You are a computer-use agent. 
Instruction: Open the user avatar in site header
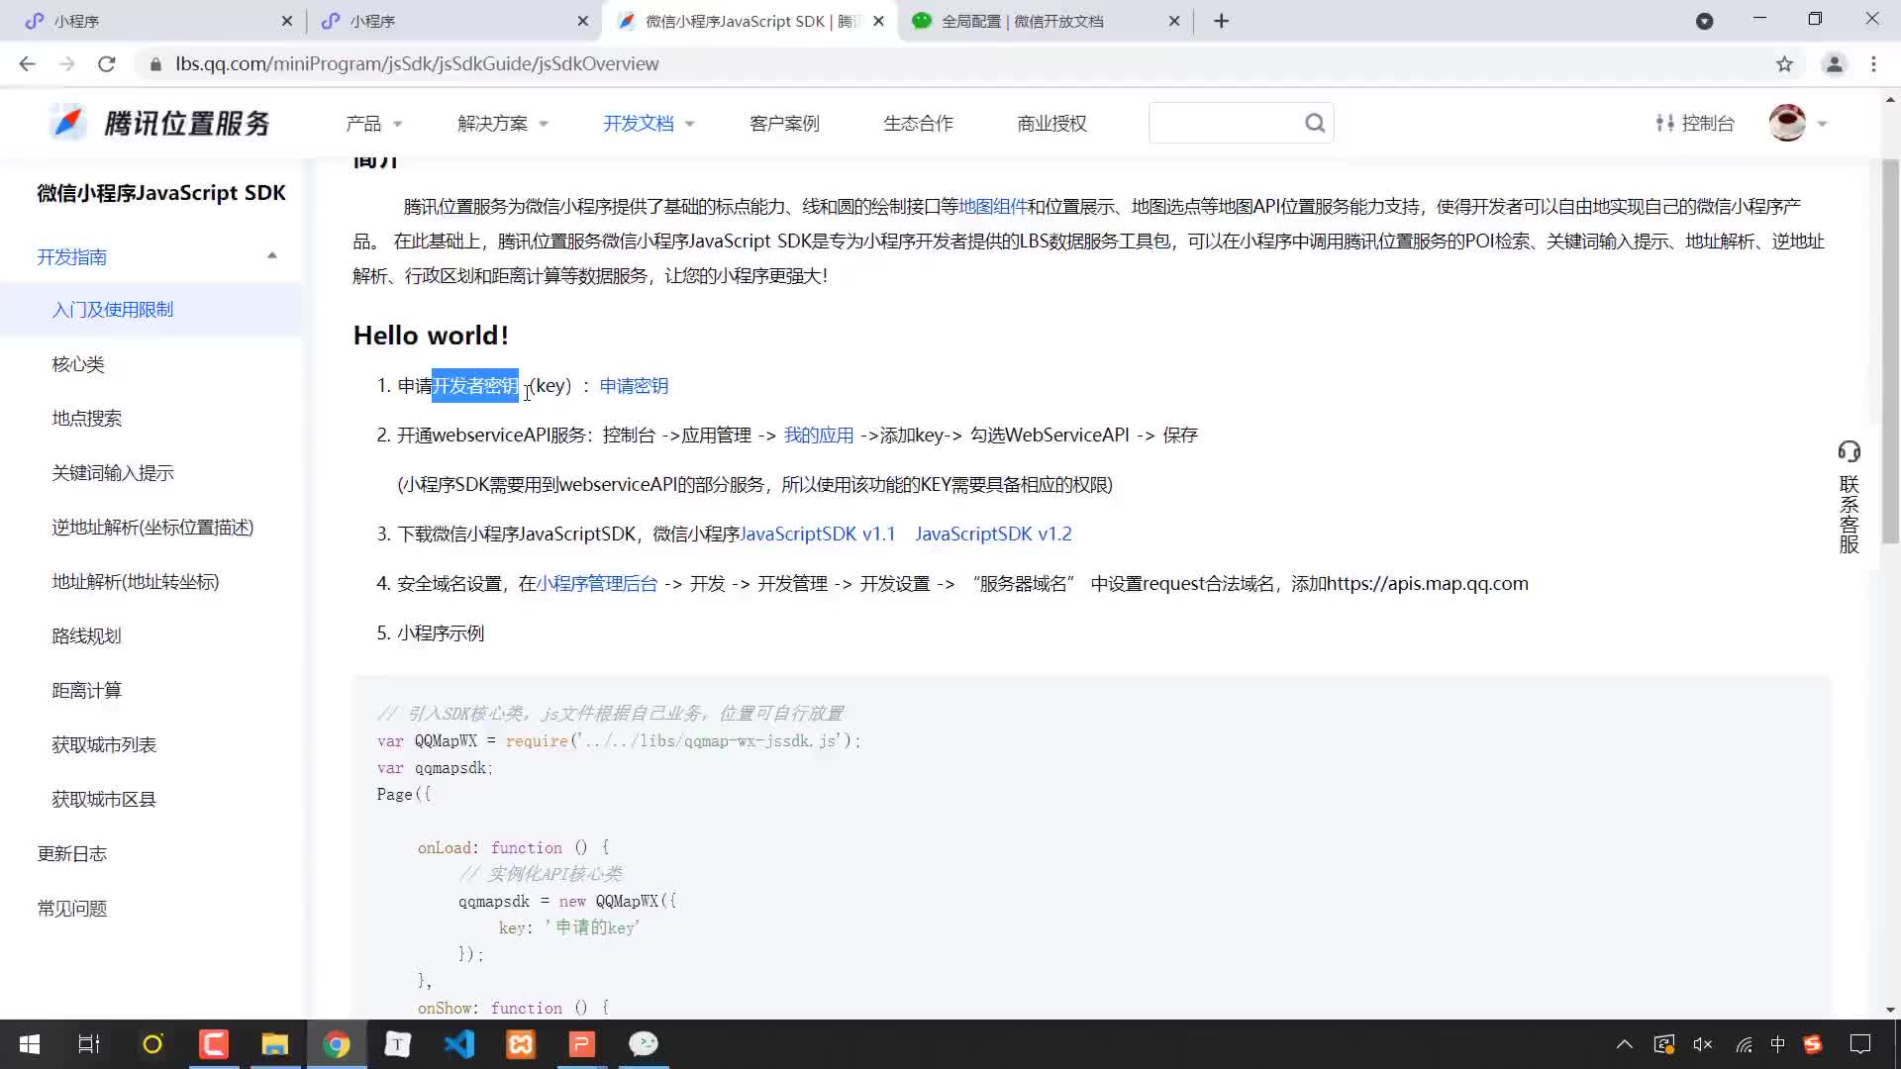point(1787,123)
